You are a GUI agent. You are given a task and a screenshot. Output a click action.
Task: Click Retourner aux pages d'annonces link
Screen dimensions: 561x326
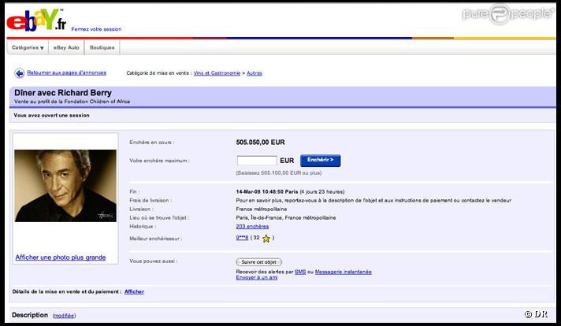coord(66,72)
